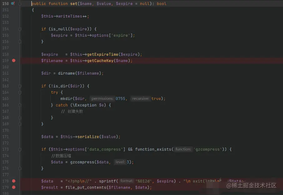Click the '$result' variable on line 179
The height and width of the screenshot is (195, 283).
(49, 187)
